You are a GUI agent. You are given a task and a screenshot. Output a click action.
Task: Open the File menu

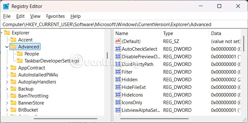coord(7,16)
